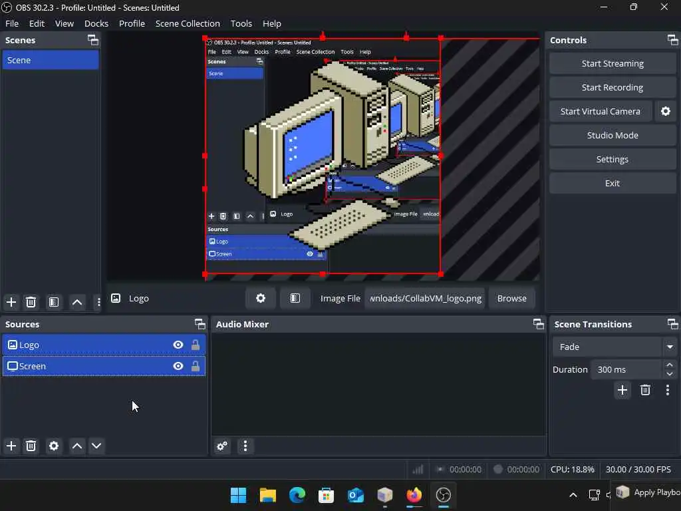Undock the Sources panel

click(200, 324)
